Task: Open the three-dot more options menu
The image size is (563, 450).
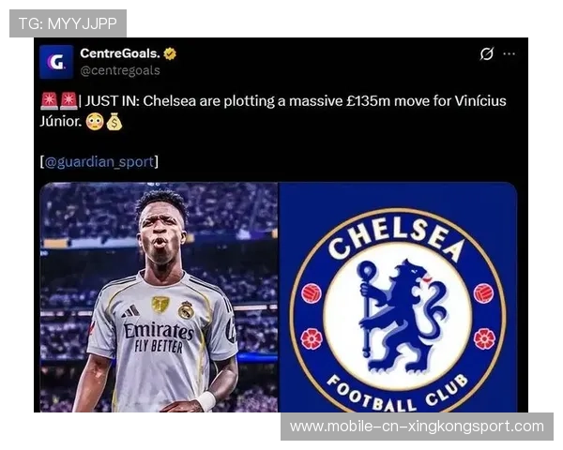Action: click(x=510, y=53)
